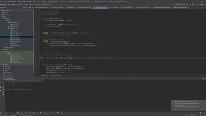Open the Spring tool window button
The height and width of the screenshot is (116, 206).
(35, 113)
